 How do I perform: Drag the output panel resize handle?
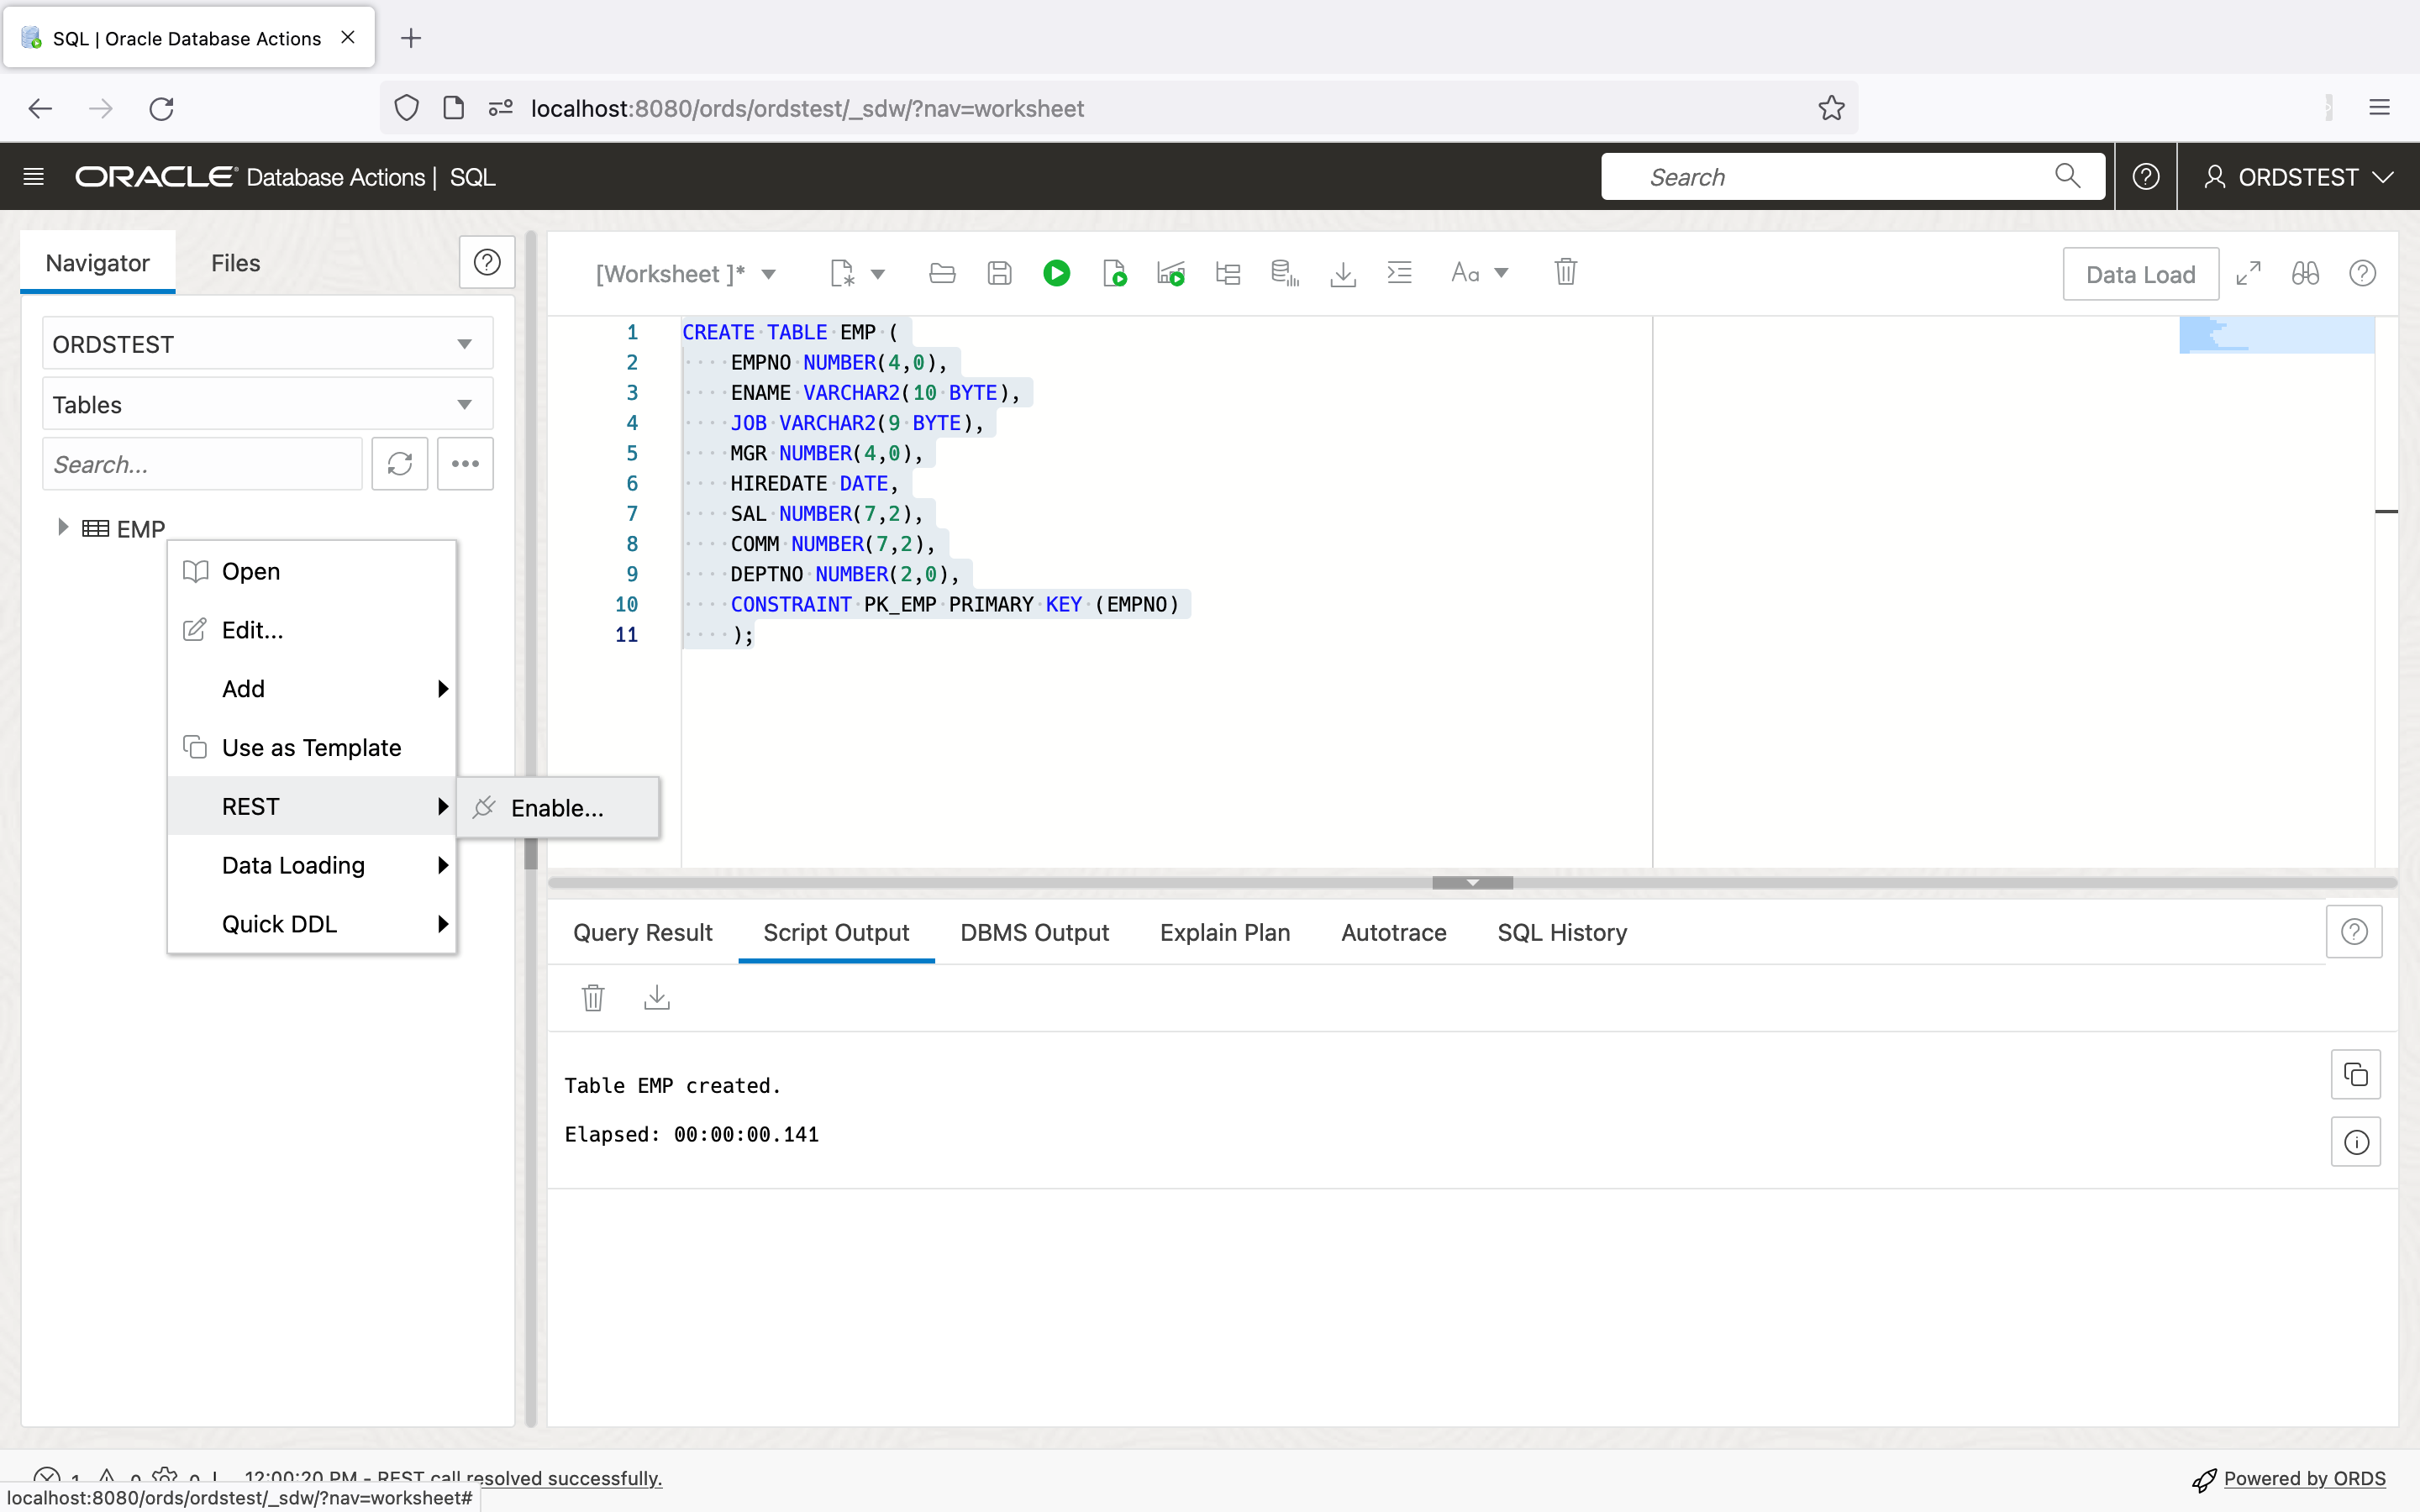(x=1470, y=881)
